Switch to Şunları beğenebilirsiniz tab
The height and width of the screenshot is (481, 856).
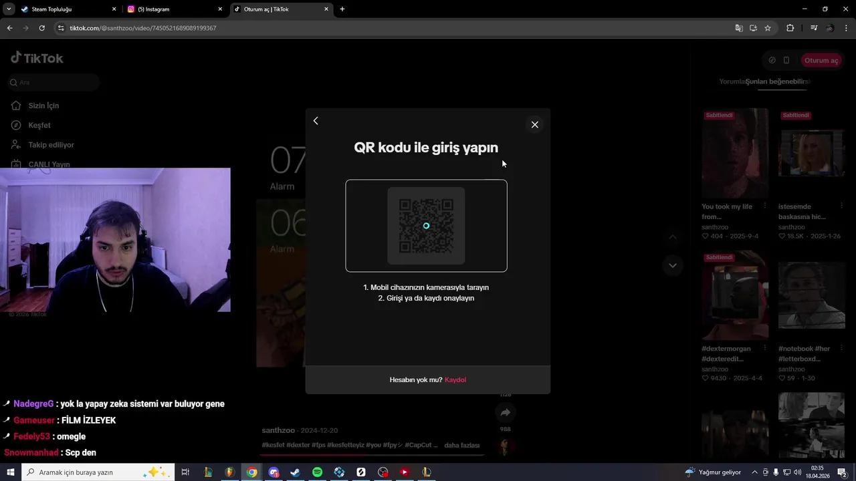point(778,82)
